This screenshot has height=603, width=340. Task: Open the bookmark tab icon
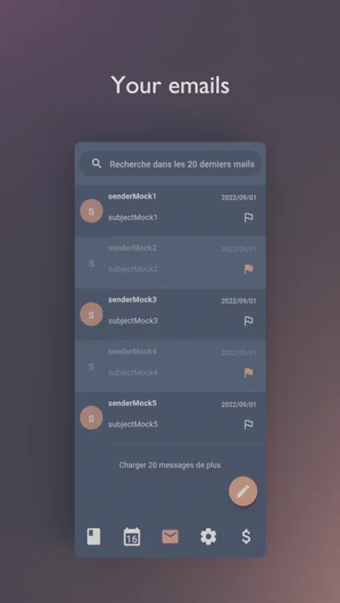(94, 537)
